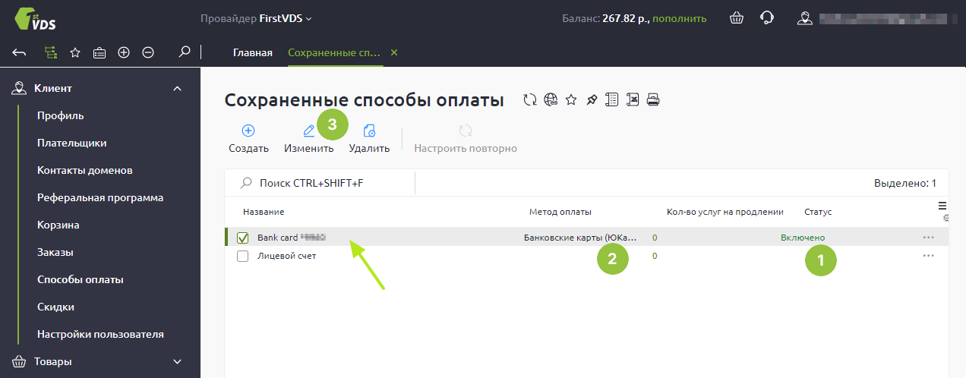This screenshot has height=378, width=966.
Task: Open the green menu tree icon
Action: (x=50, y=52)
